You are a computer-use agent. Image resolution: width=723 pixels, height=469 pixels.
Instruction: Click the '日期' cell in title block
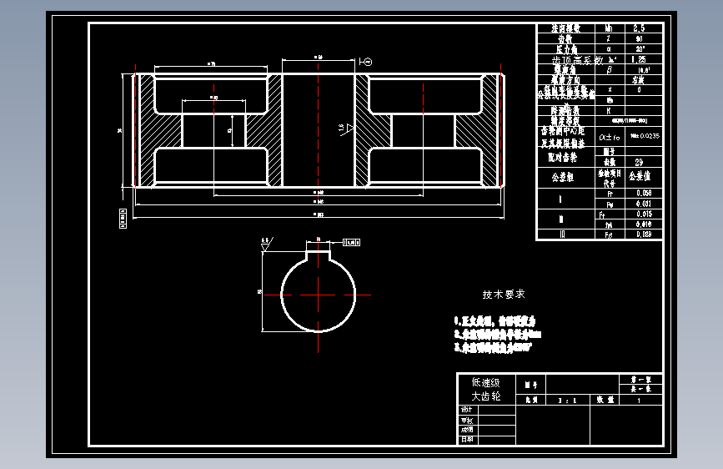[x=467, y=440]
